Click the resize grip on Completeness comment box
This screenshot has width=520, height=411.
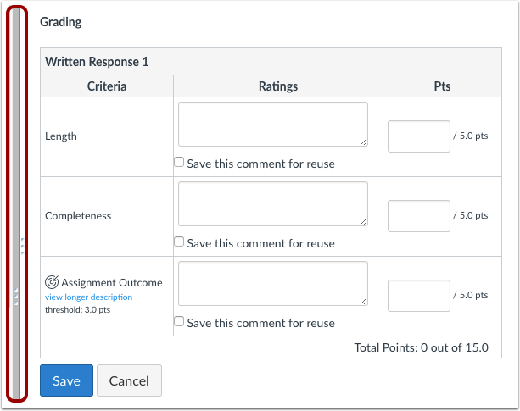point(363,222)
